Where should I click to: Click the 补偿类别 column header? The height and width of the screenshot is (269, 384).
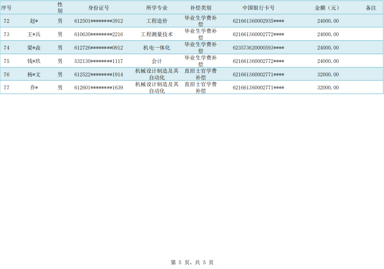click(201, 8)
